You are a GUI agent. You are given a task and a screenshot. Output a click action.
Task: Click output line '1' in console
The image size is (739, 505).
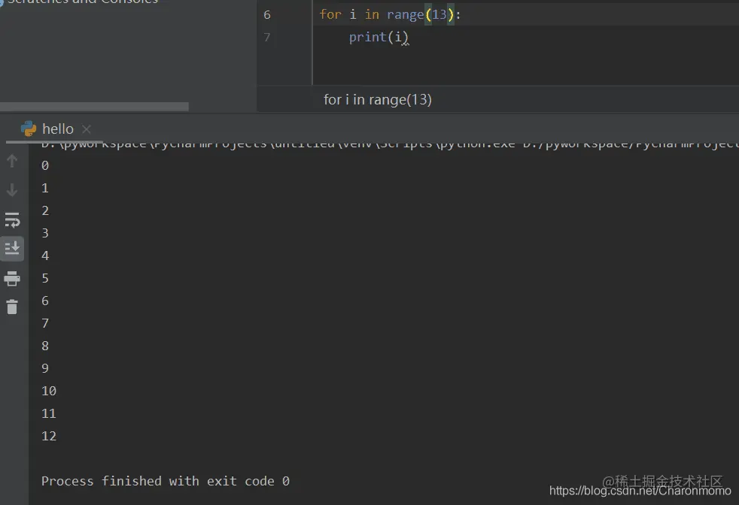45,189
